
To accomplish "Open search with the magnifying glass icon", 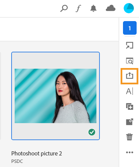I will pos(64,8).
